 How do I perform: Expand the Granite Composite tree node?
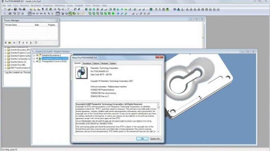point(5,59)
